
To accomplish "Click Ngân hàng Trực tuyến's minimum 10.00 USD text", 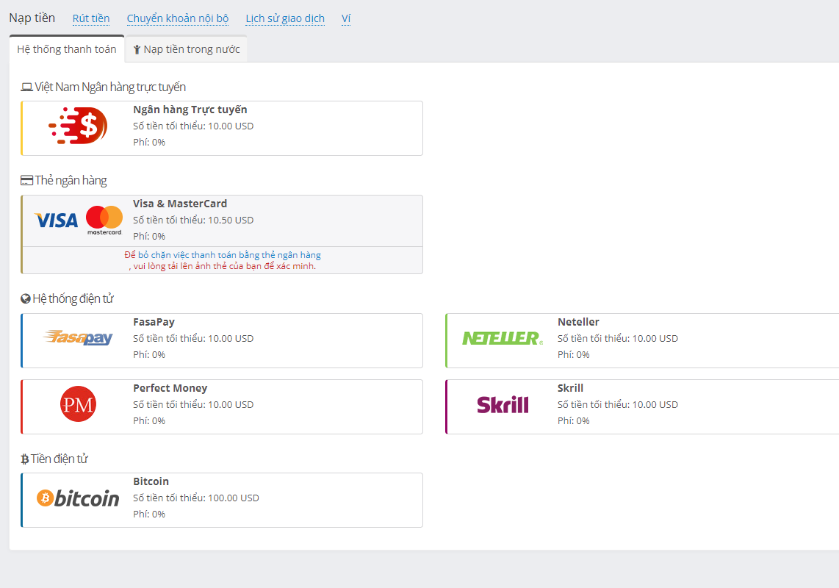I will click(193, 126).
